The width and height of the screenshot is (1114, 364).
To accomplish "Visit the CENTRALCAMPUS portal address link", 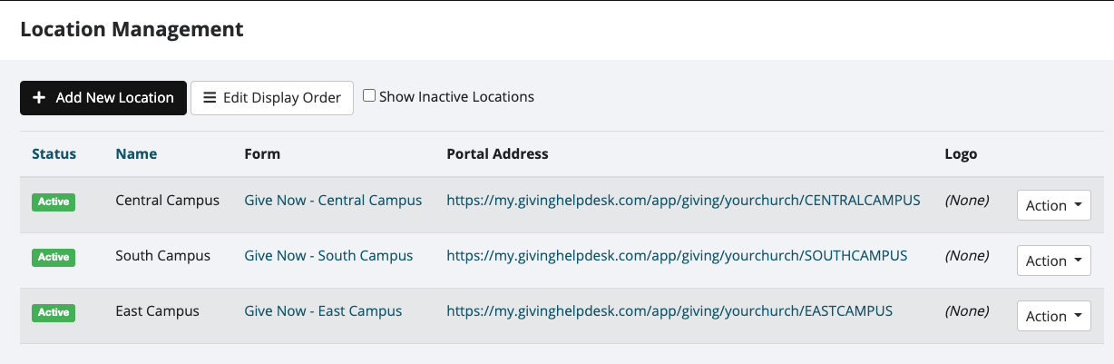I will pyautogui.click(x=683, y=200).
